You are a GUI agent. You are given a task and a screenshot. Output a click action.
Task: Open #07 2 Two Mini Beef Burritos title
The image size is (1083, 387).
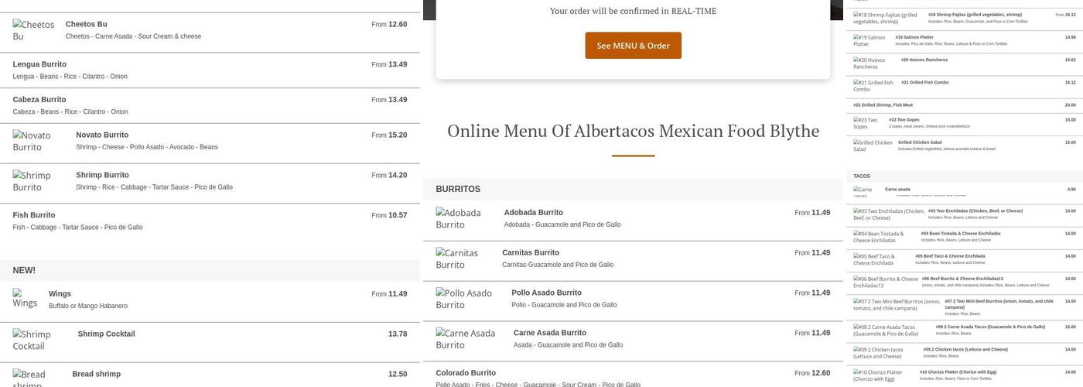(999, 304)
